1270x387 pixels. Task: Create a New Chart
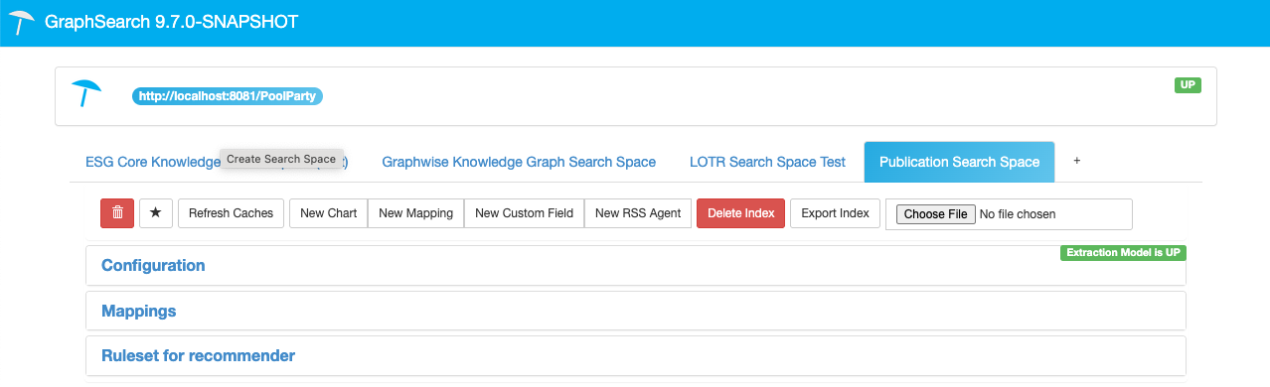point(328,212)
